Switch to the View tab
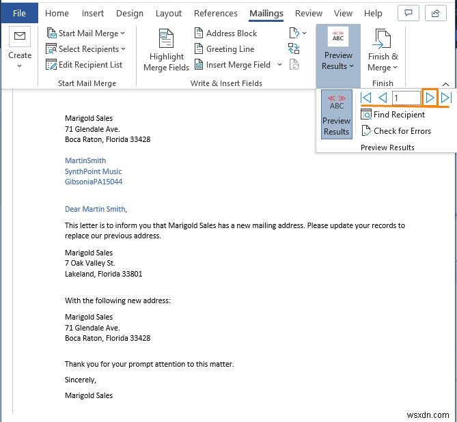The height and width of the screenshot is (422, 457). [343, 14]
